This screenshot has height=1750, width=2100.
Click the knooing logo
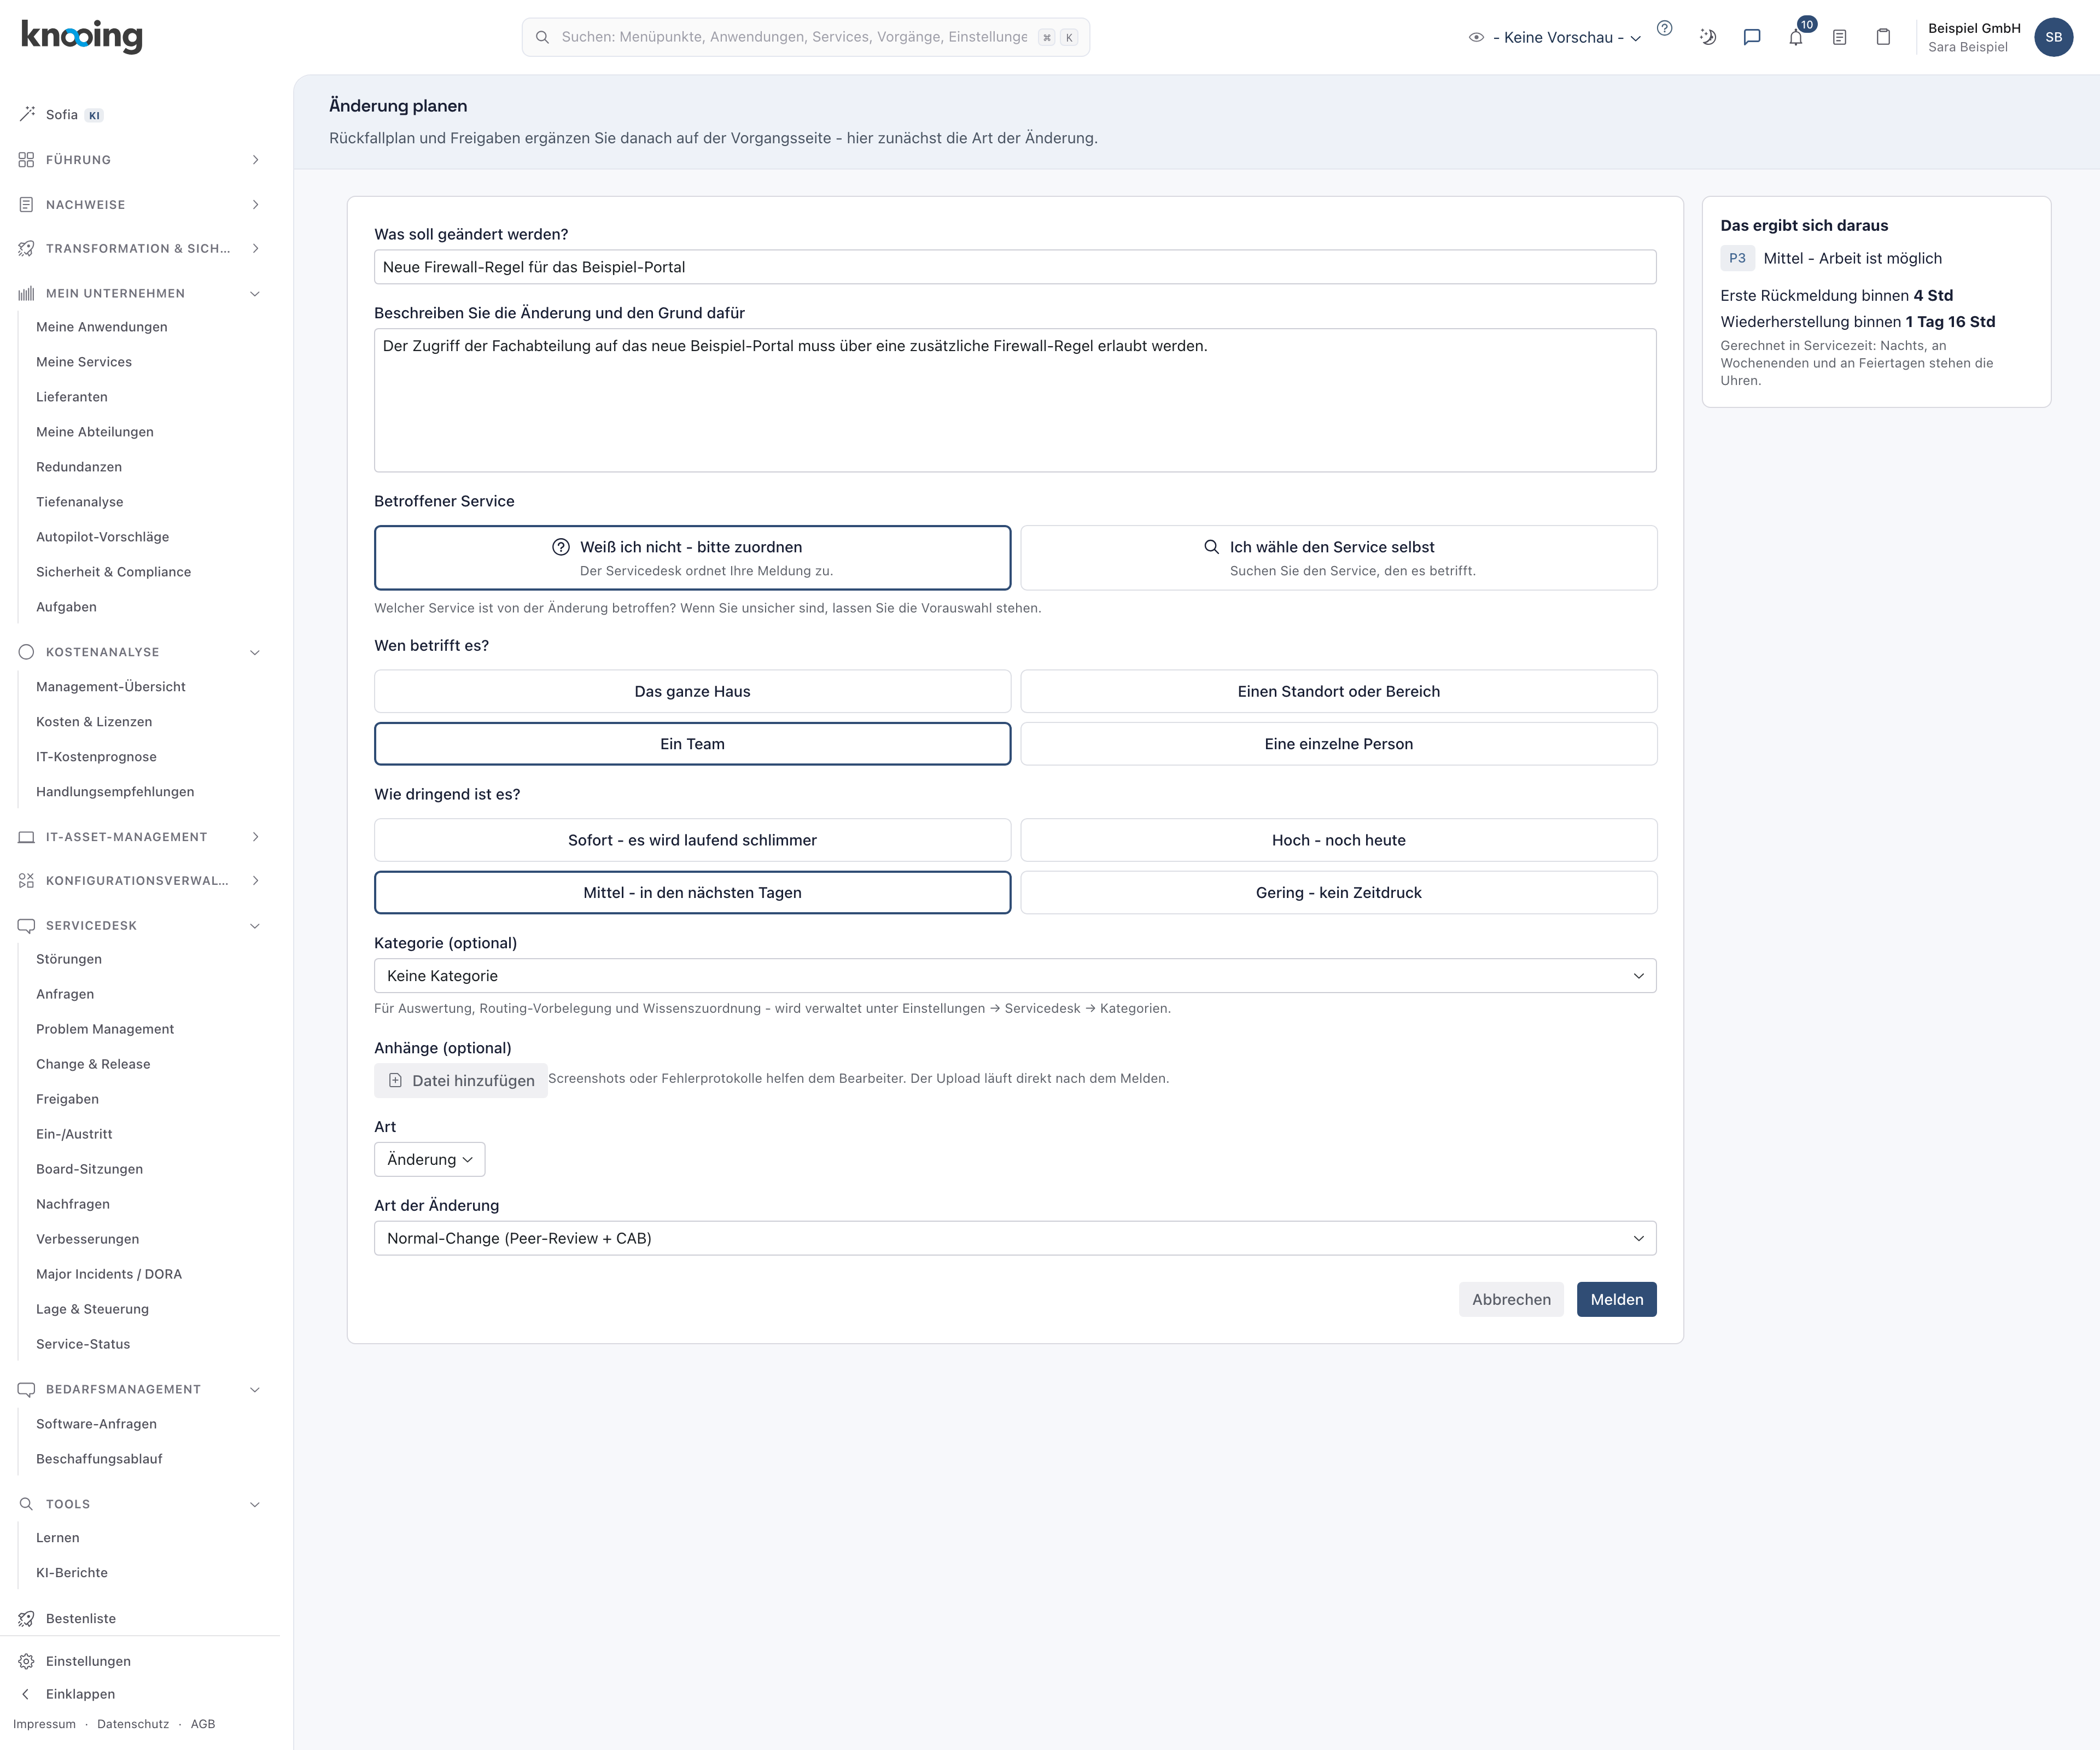[82, 36]
